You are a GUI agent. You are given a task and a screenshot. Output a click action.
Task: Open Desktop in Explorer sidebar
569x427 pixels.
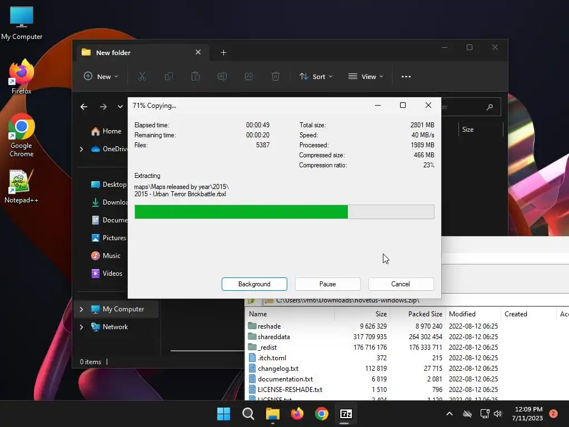tap(108, 185)
